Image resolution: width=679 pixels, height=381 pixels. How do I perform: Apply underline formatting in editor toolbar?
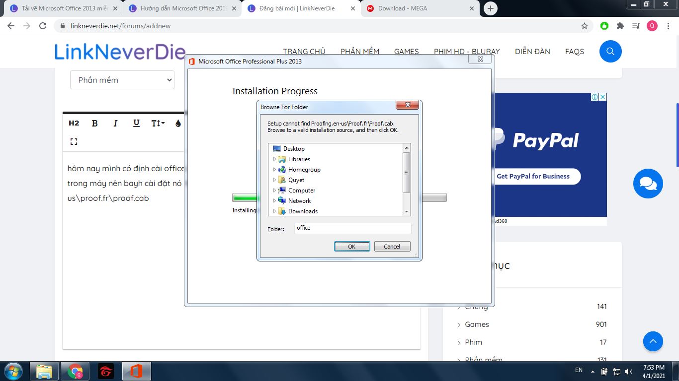pos(136,124)
